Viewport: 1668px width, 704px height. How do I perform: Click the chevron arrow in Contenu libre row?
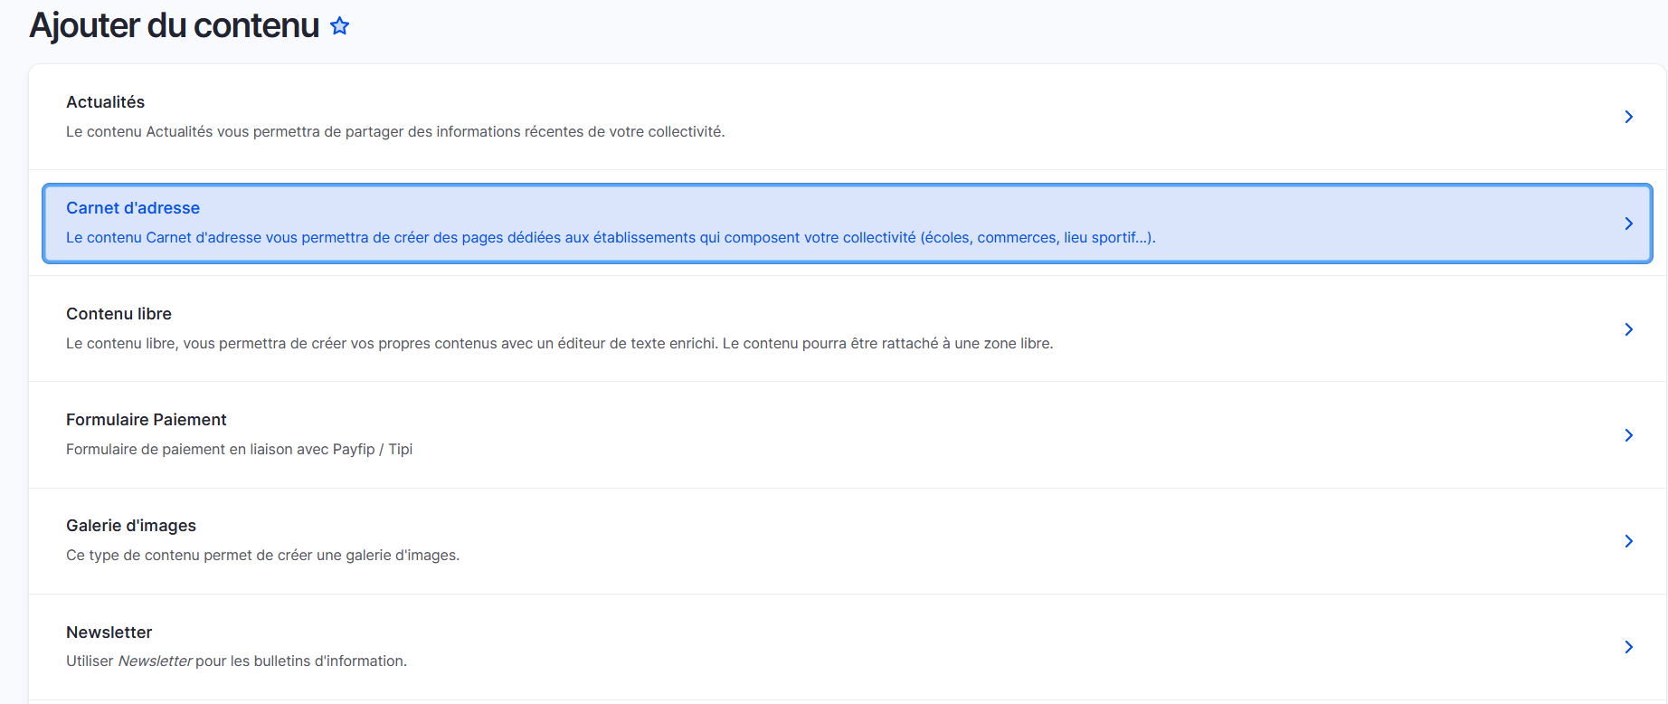click(x=1628, y=329)
